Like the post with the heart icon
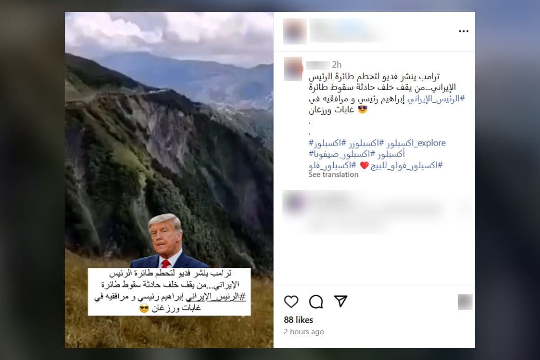The image size is (540, 360). pos(291,301)
